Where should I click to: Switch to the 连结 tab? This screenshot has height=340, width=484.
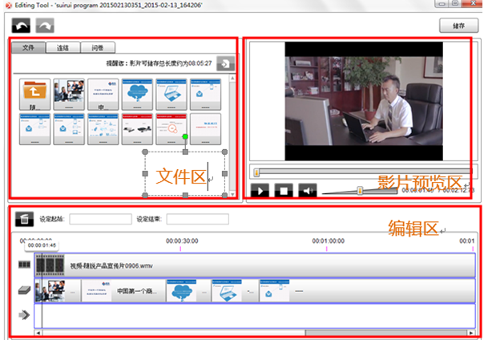63,47
